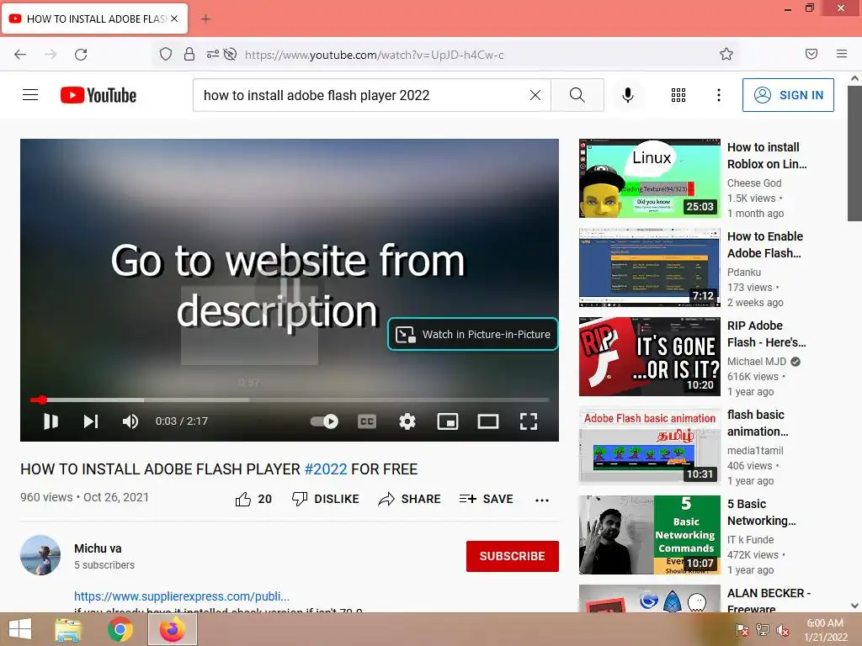The image size is (862, 646).
Task: Click the SIGN IN button
Action: [788, 95]
